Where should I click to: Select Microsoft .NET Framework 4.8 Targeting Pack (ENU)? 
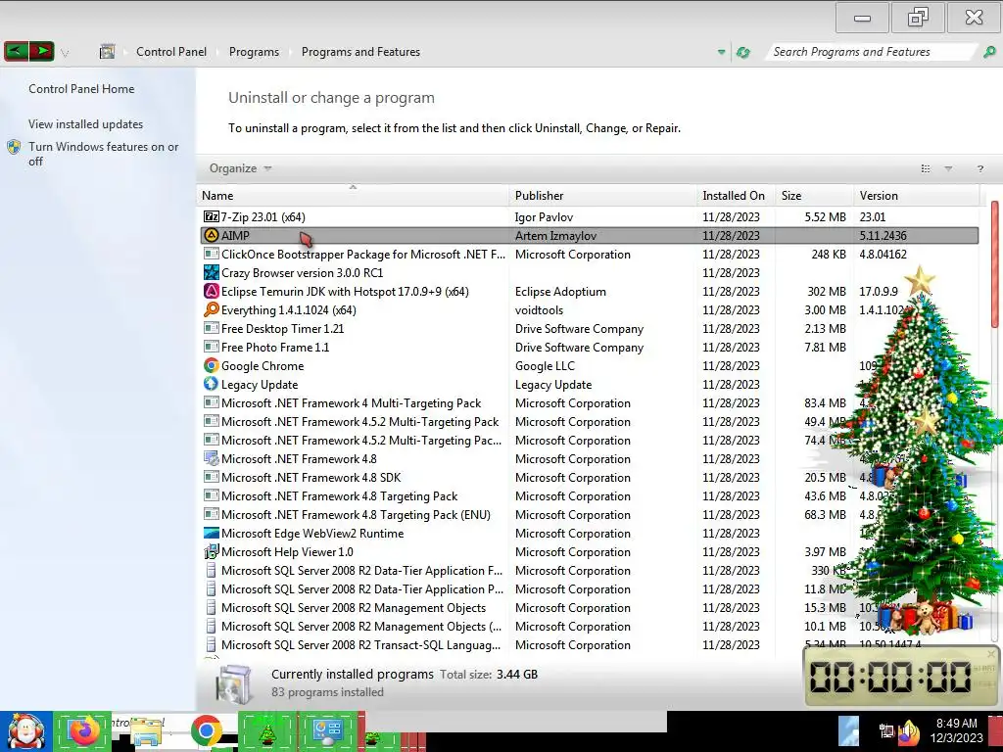click(x=589, y=515)
